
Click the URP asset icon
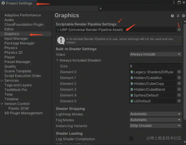[x=58, y=30]
